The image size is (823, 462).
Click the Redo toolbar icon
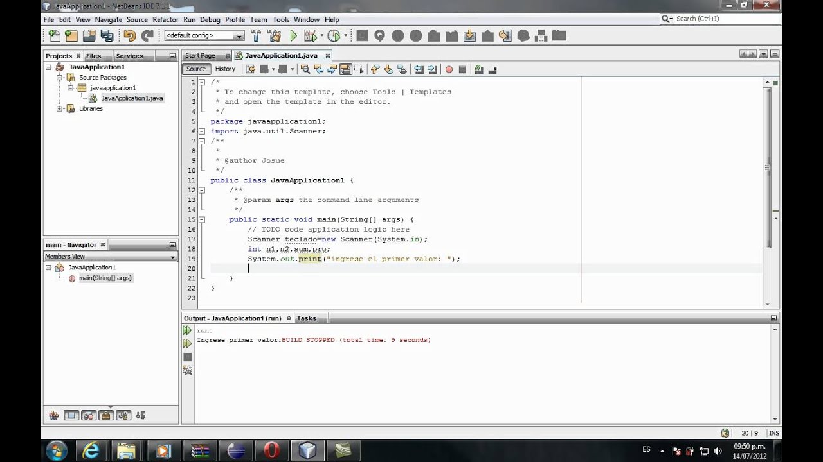pos(147,36)
